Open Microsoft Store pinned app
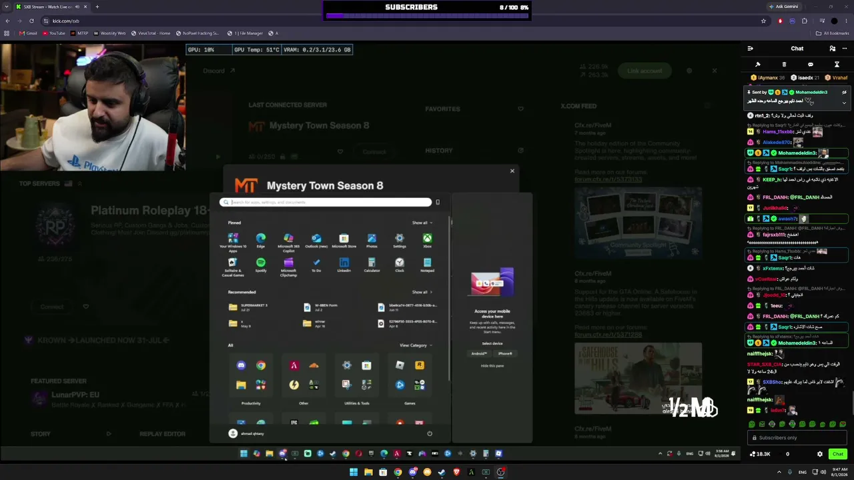 pos(344,241)
